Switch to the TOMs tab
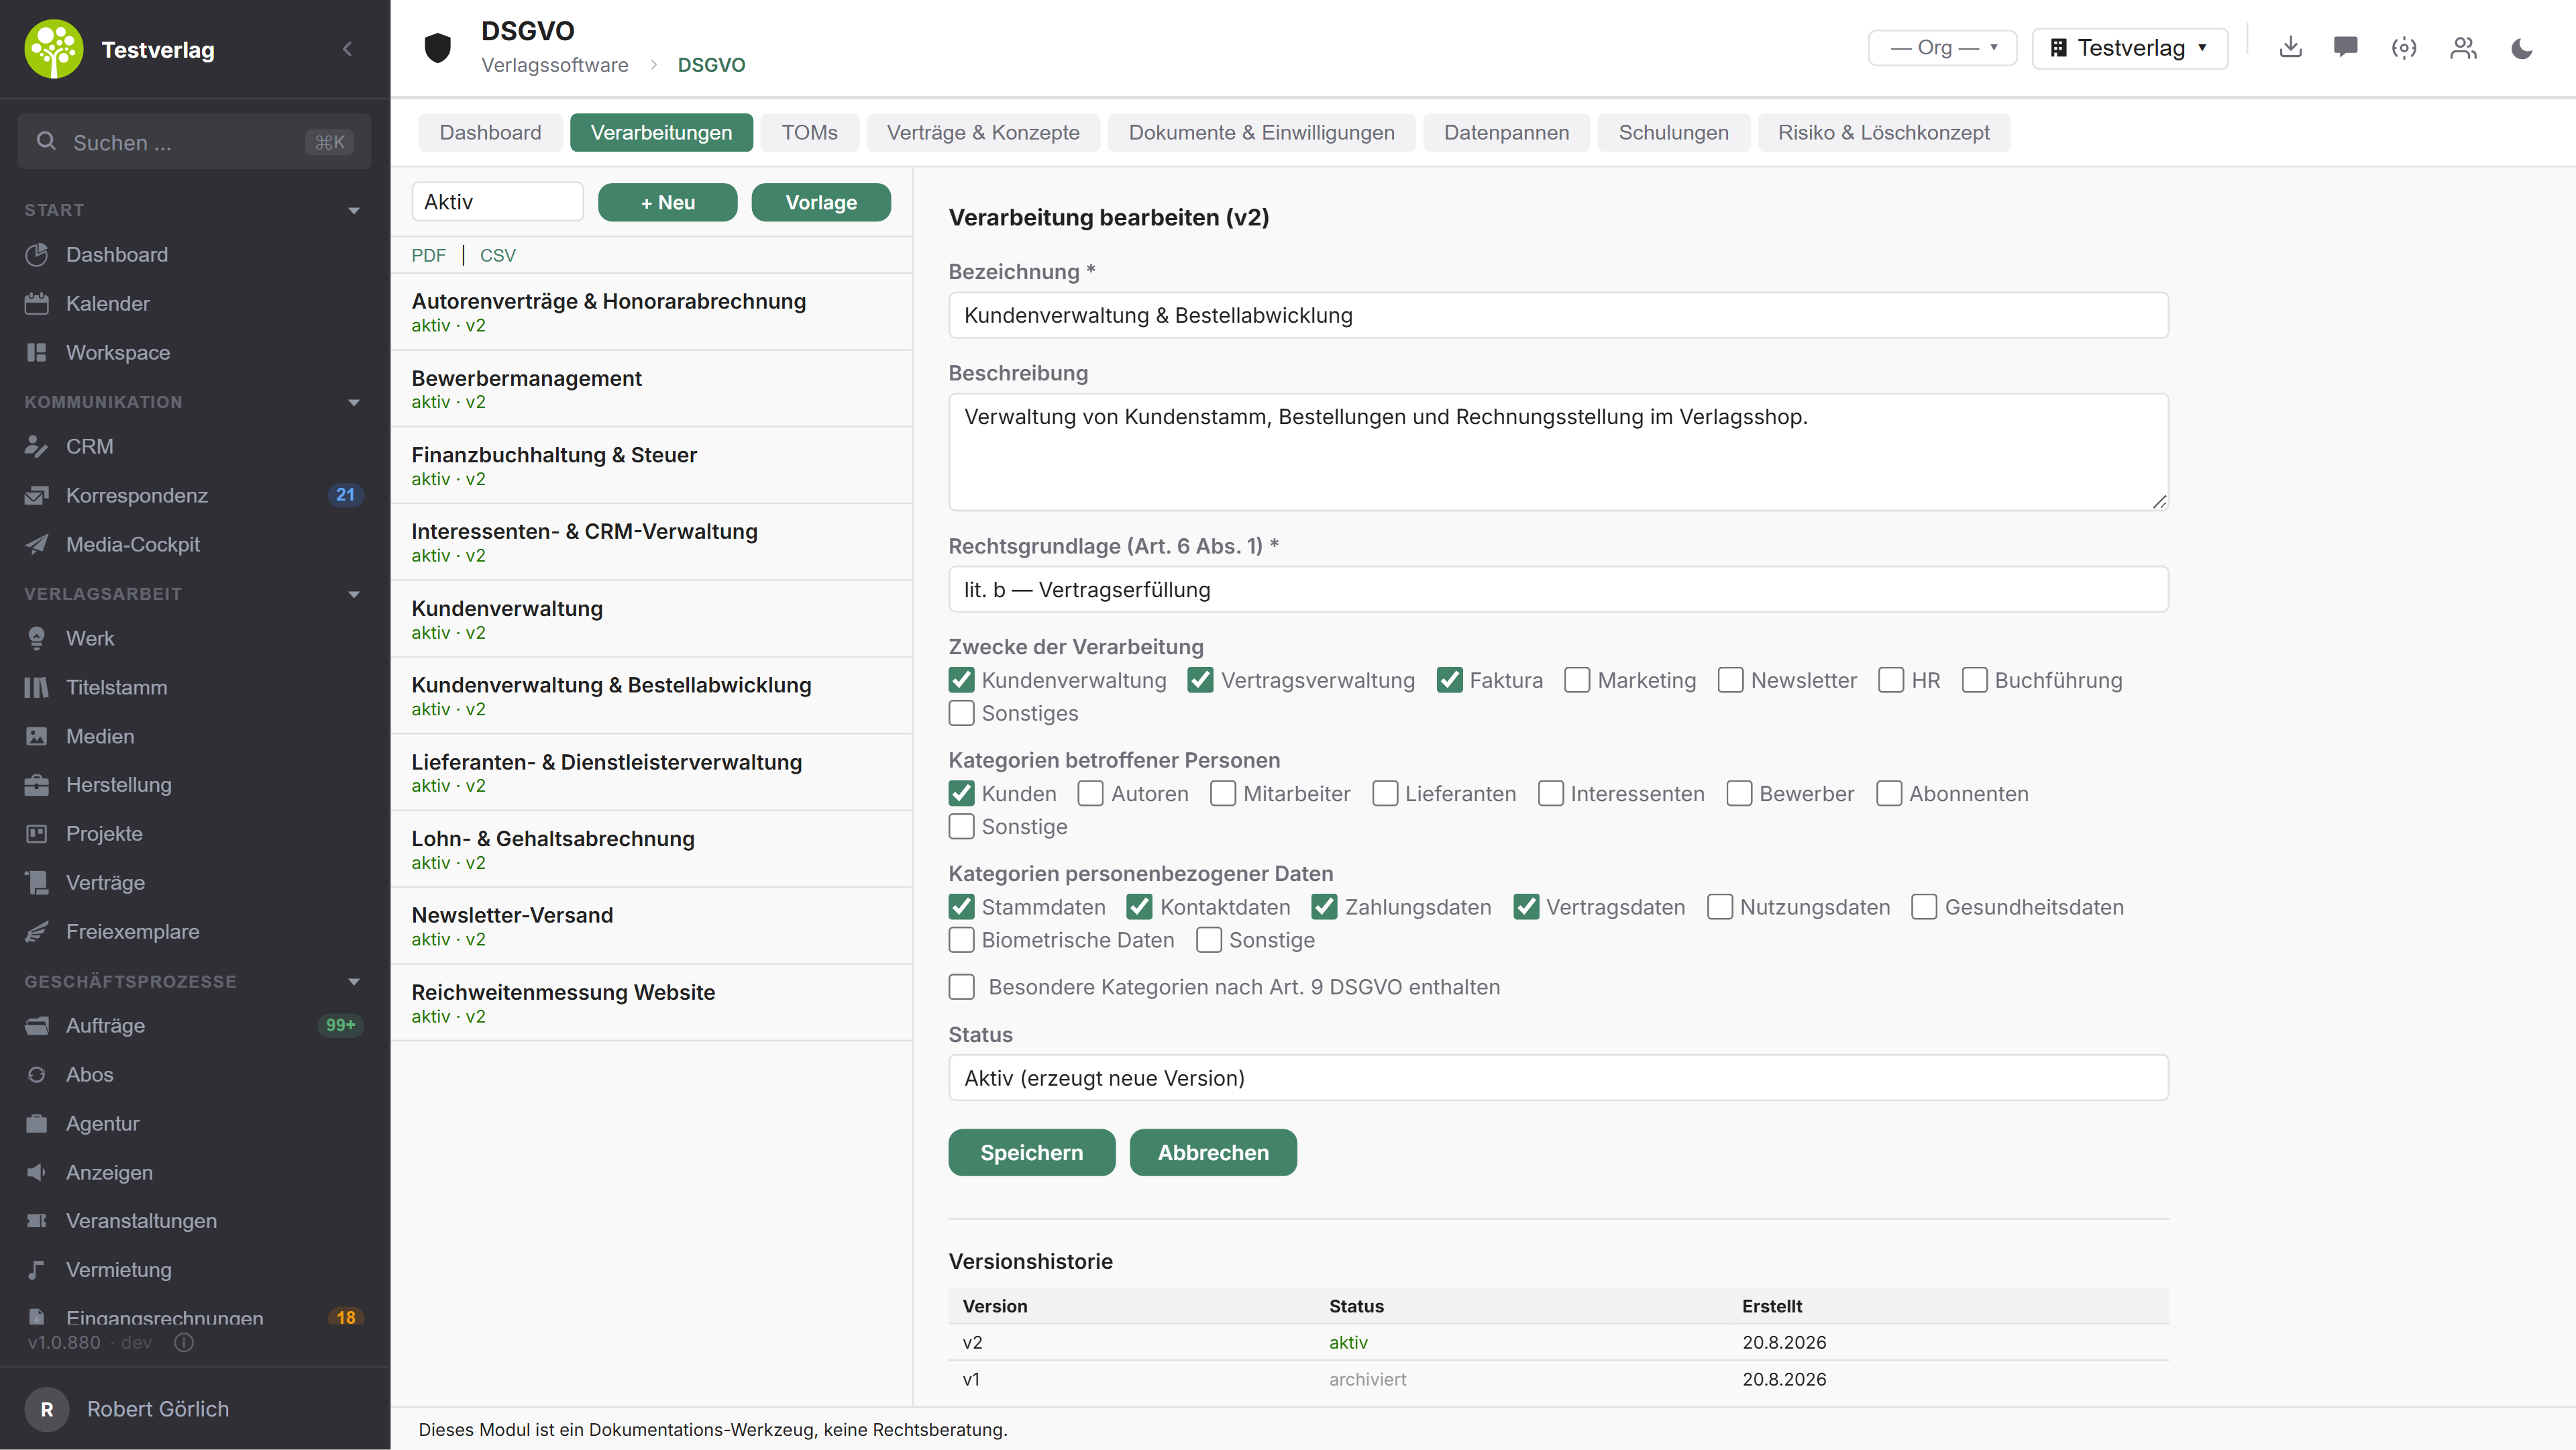 coord(809,132)
